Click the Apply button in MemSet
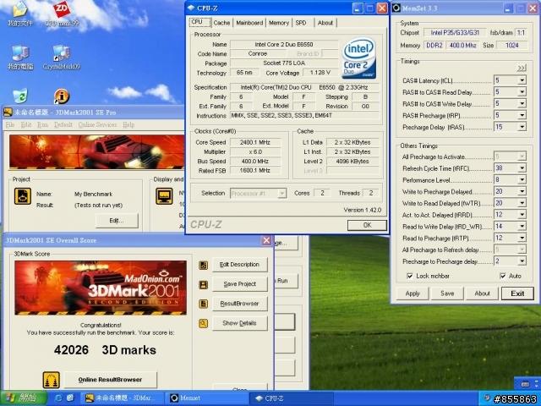 tap(413, 294)
